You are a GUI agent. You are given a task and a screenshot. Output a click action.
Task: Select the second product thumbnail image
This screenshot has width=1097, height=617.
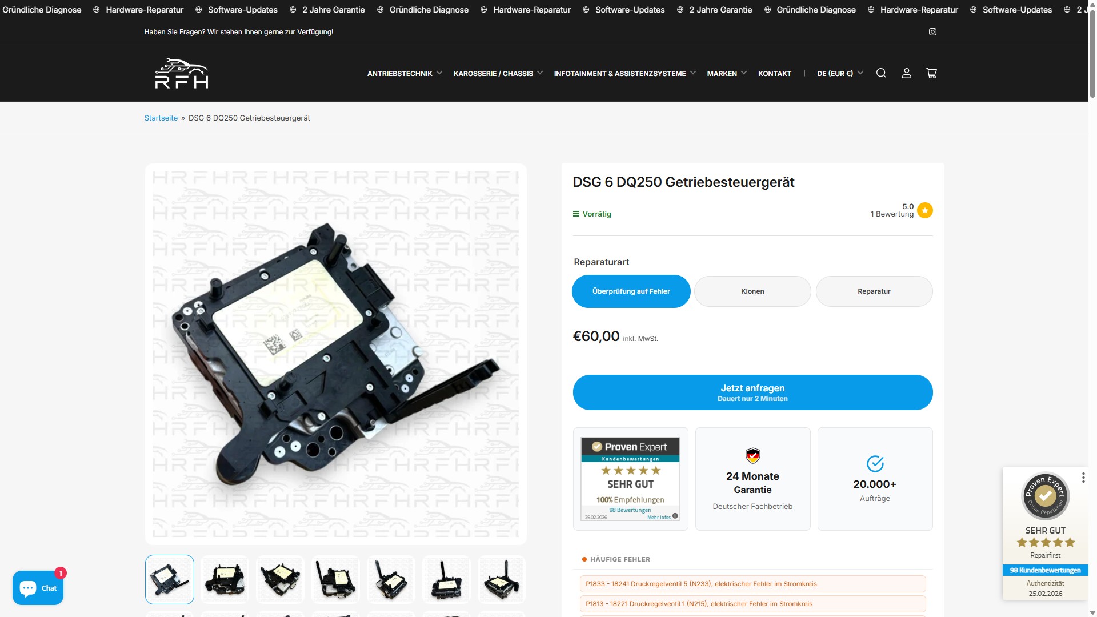pyautogui.click(x=225, y=579)
